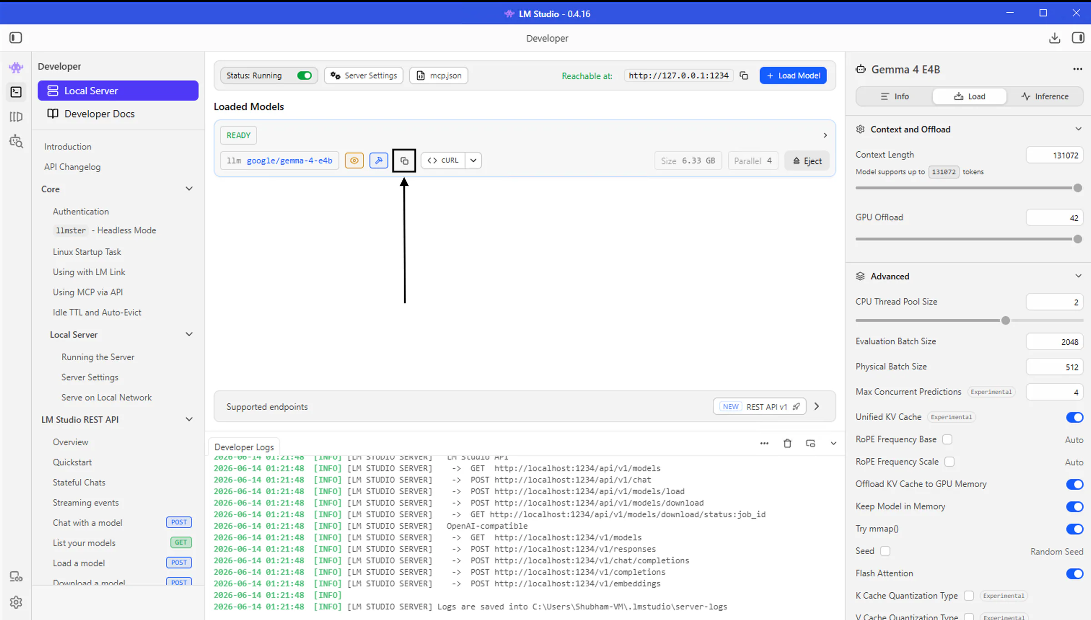Screen dimensions: 1091x620
Task: Click the blue tool-use badge icon
Action: pos(379,160)
